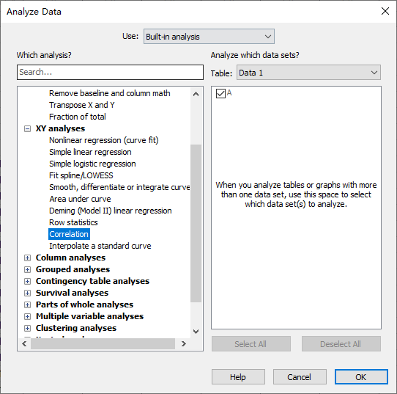Click the Deselect All button
This screenshot has width=397, height=394.
tap(341, 344)
